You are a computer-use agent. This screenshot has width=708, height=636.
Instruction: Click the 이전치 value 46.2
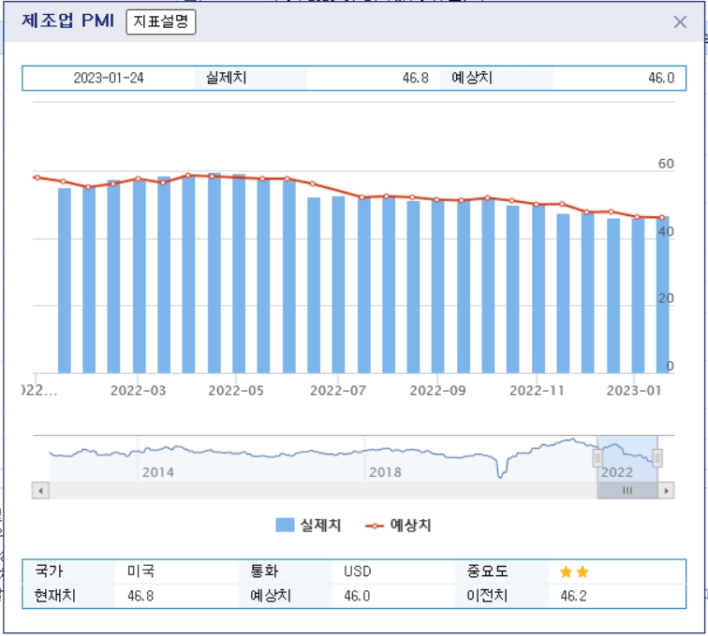(573, 596)
